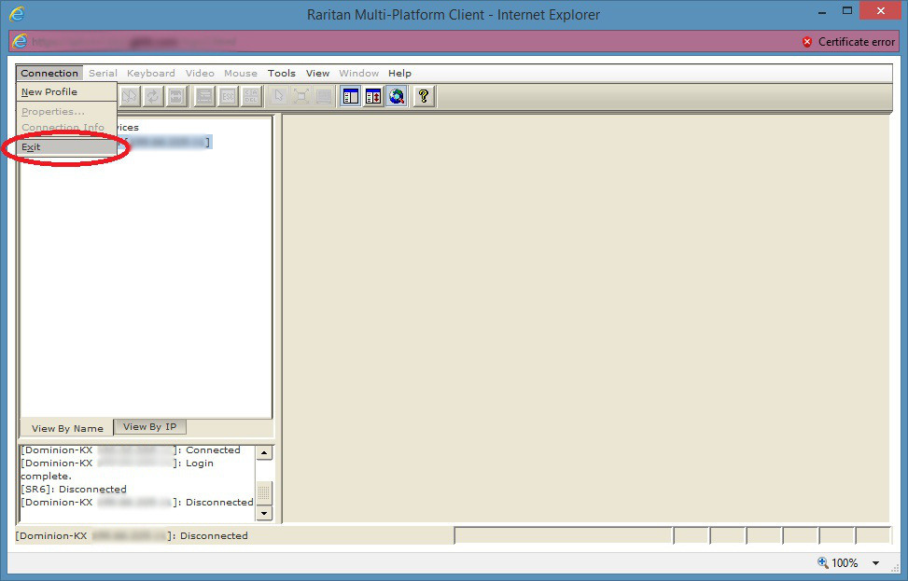This screenshot has width=908, height=581.
Task: Maximize the Internet Explorer window
Action: (x=847, y=10)
